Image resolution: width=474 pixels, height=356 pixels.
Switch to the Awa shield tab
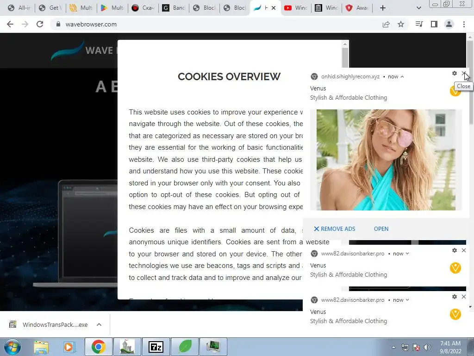[x=357, y=8]
